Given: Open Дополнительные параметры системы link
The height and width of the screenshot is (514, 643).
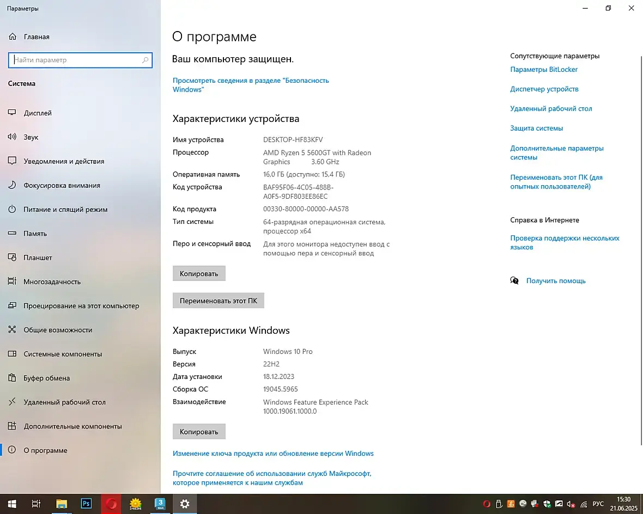Looking at the screenshot, I should (556, 152).
